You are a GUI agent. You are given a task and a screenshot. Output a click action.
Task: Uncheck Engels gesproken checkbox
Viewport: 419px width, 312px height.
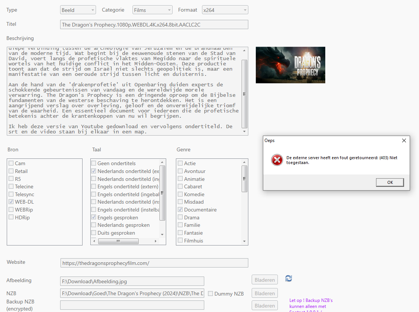click(93, 217)
